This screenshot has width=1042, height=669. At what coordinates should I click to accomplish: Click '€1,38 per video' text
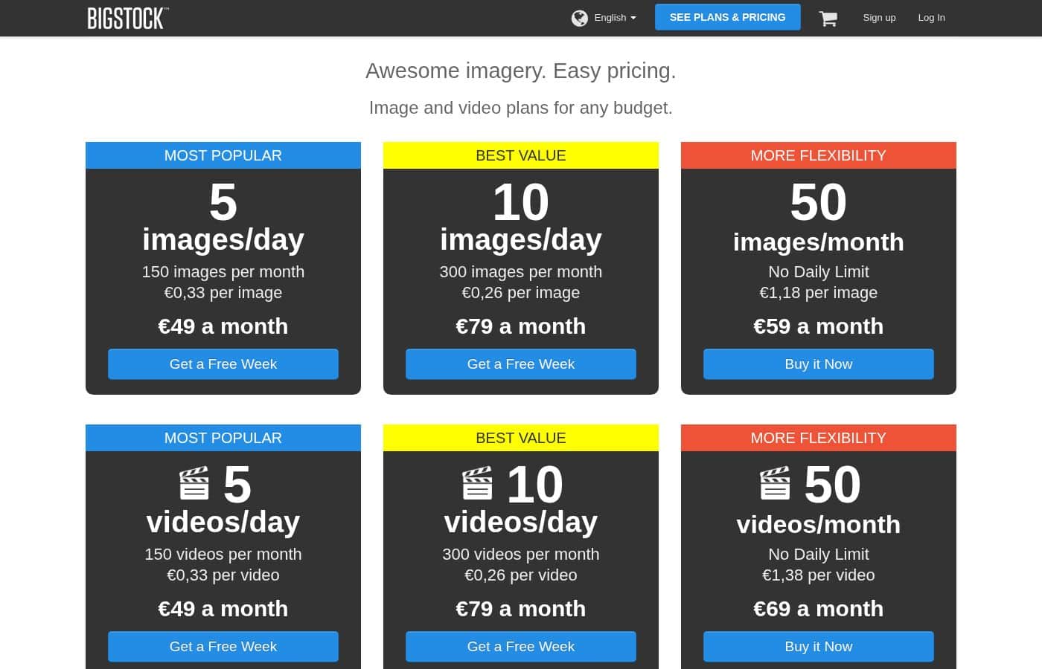[x=819, y=575]
